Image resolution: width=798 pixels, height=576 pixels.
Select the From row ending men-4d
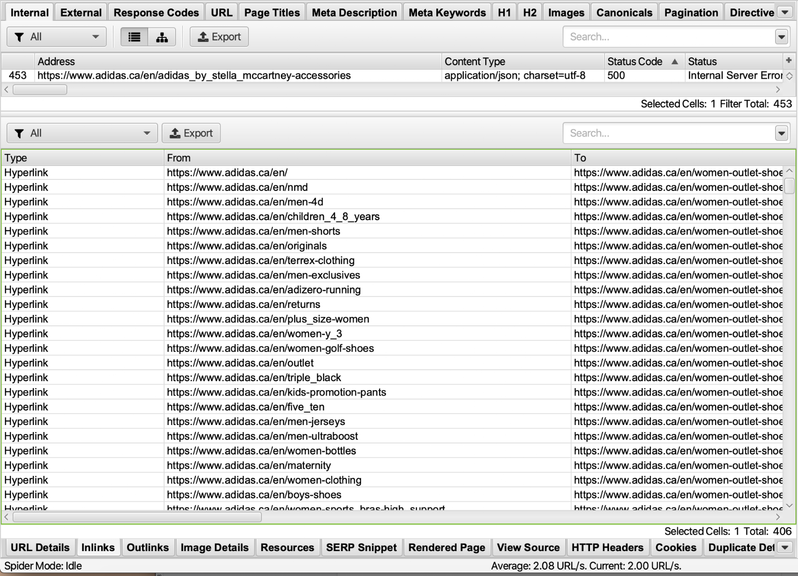368,202
